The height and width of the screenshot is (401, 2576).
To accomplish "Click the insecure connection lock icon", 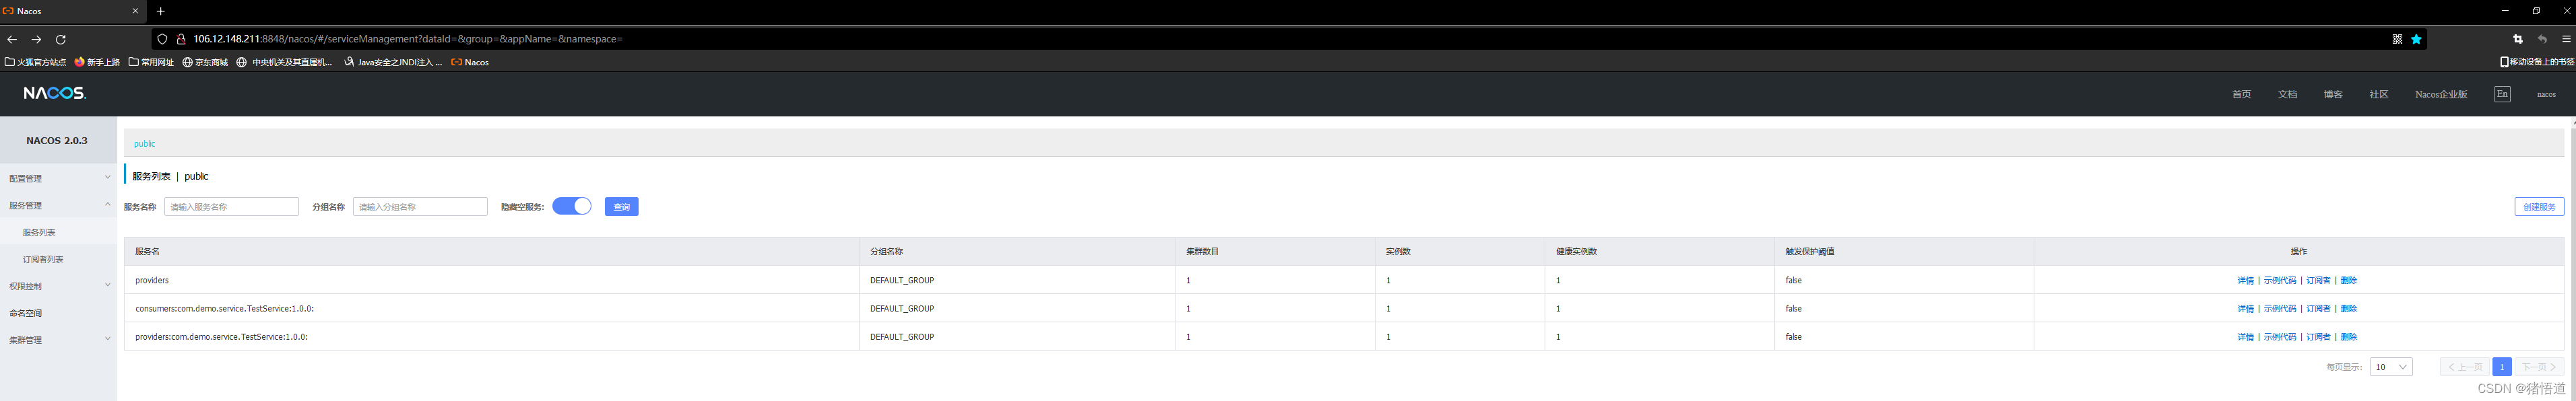I will [181, 39].
